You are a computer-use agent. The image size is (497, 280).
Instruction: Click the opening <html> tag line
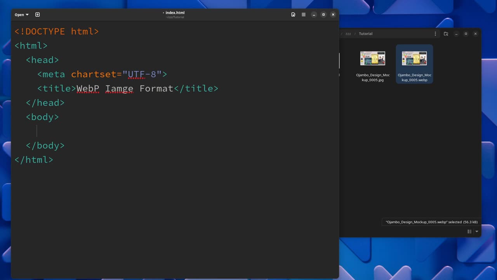coord(31,46)
